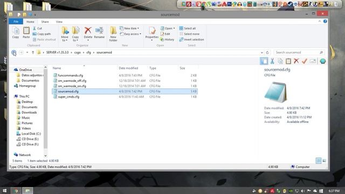
Task: Sort files by the Type column header
Action: pos(153,68)
